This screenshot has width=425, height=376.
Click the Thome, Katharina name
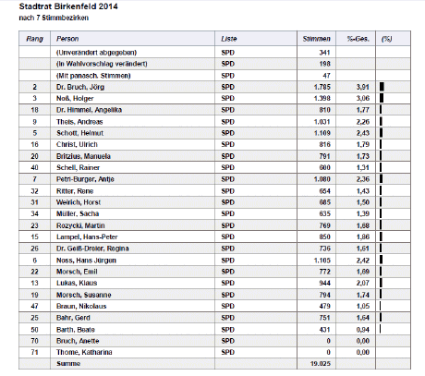pyautogui.click(x=84, y=352)
